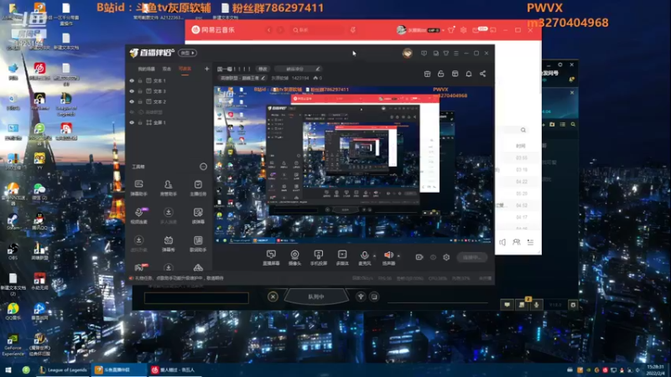Click the search icon in 网易云音乐 playlist
The width and height of the screenshot is (671, 377).
[x=523, y=130]
